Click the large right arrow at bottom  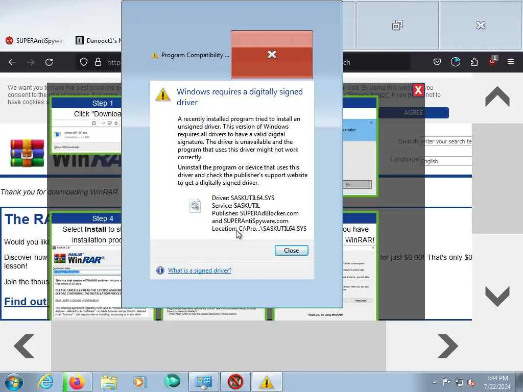447,346
